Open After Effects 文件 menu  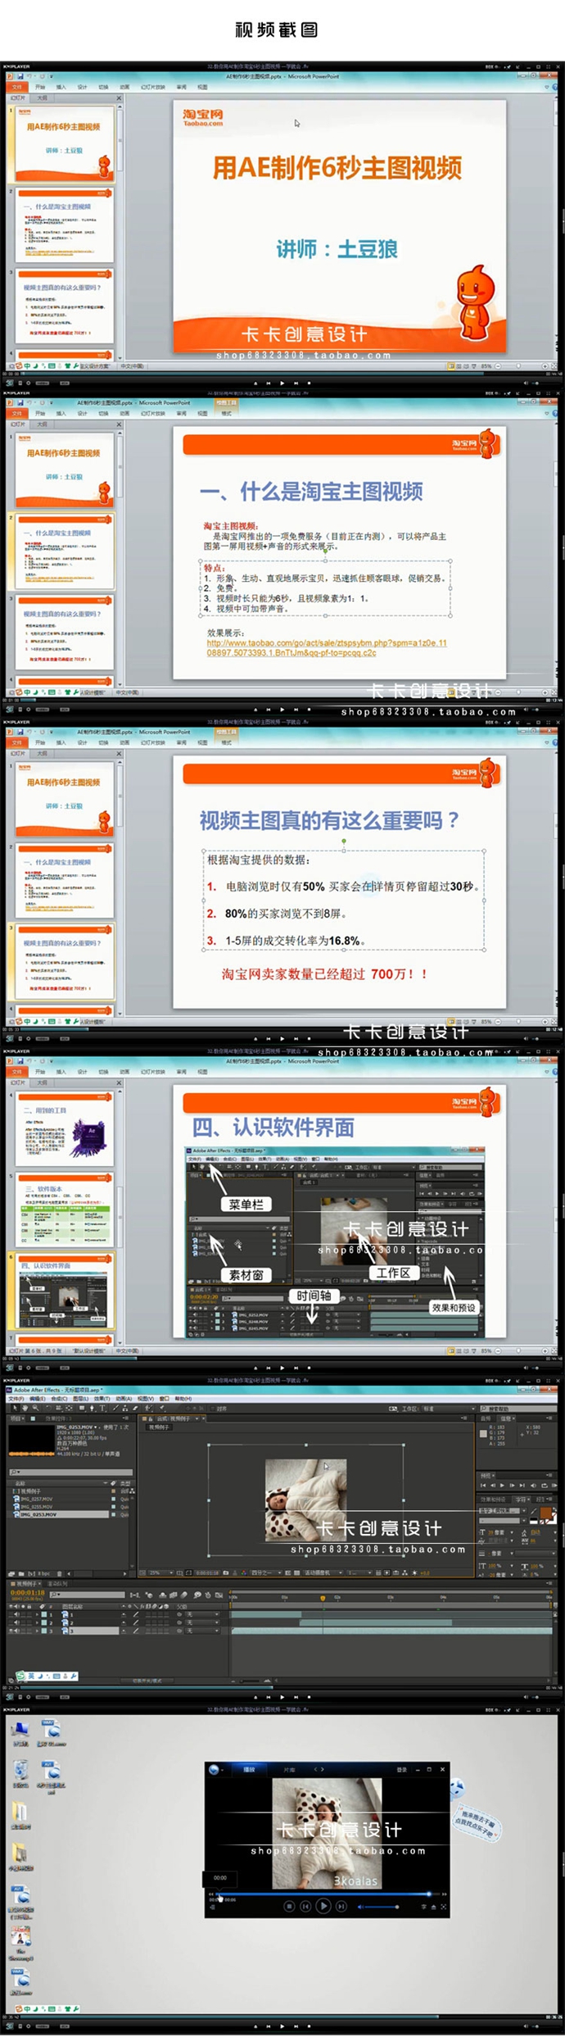coord(16,1399)
